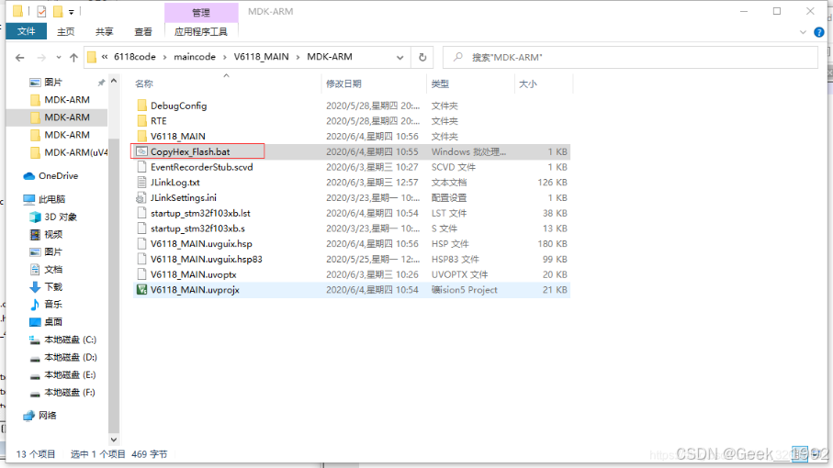Refresh the current folder view
The height and width of the screenshot is (468, 833).
(x=422, y=57)
